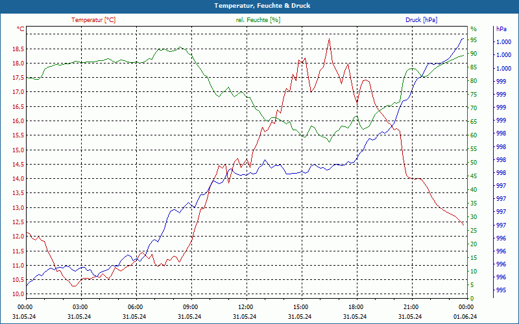This screenshot has height=324, width=519.
Task: Click the green '40' humidity axis value
Action: tap(474, 189)
